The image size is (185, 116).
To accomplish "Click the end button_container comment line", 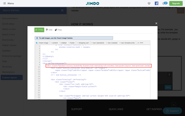I will [66, 75].
